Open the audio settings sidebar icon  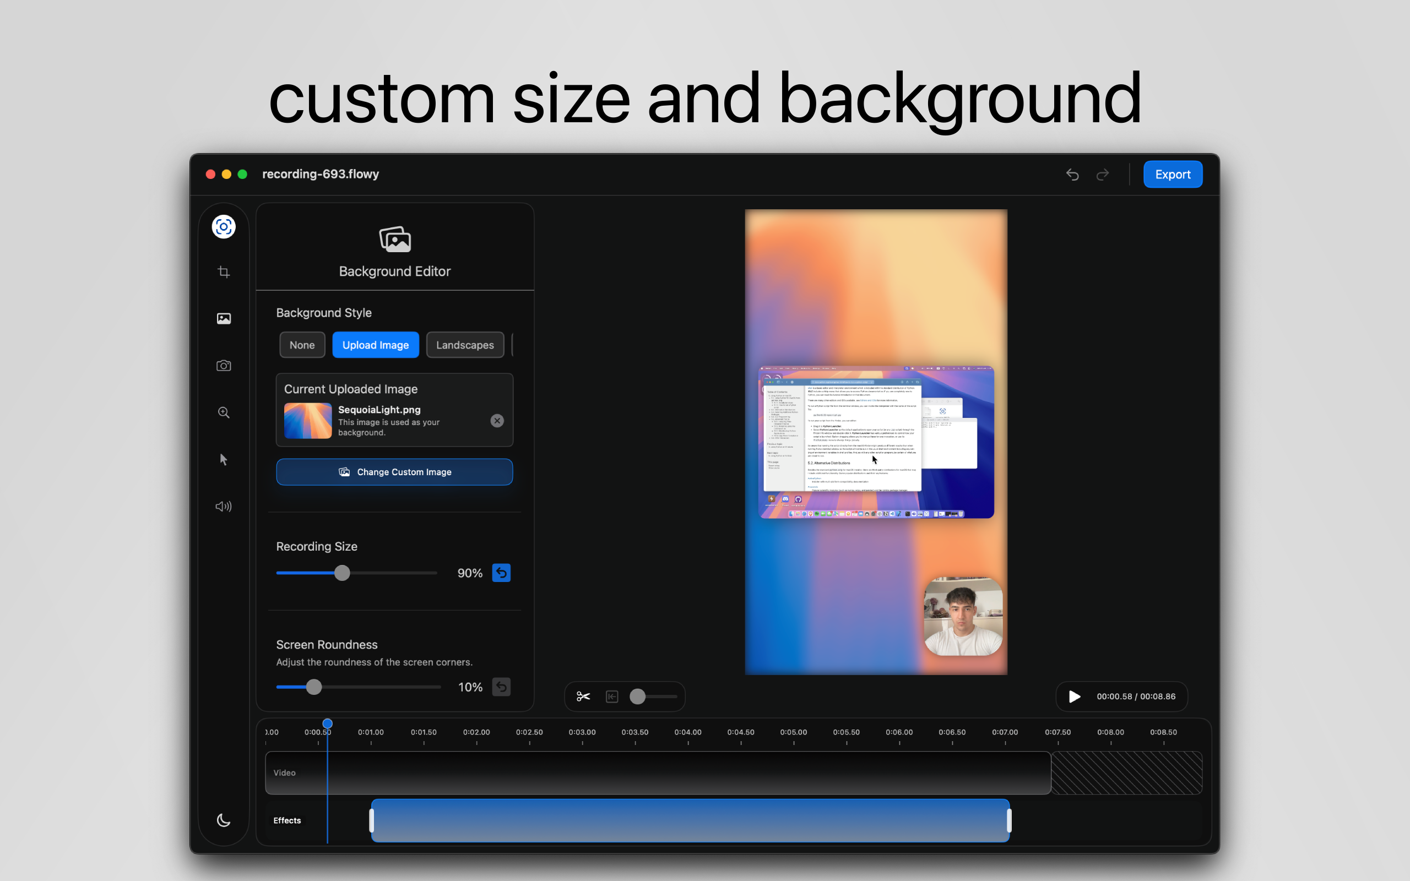pos(224,507)
